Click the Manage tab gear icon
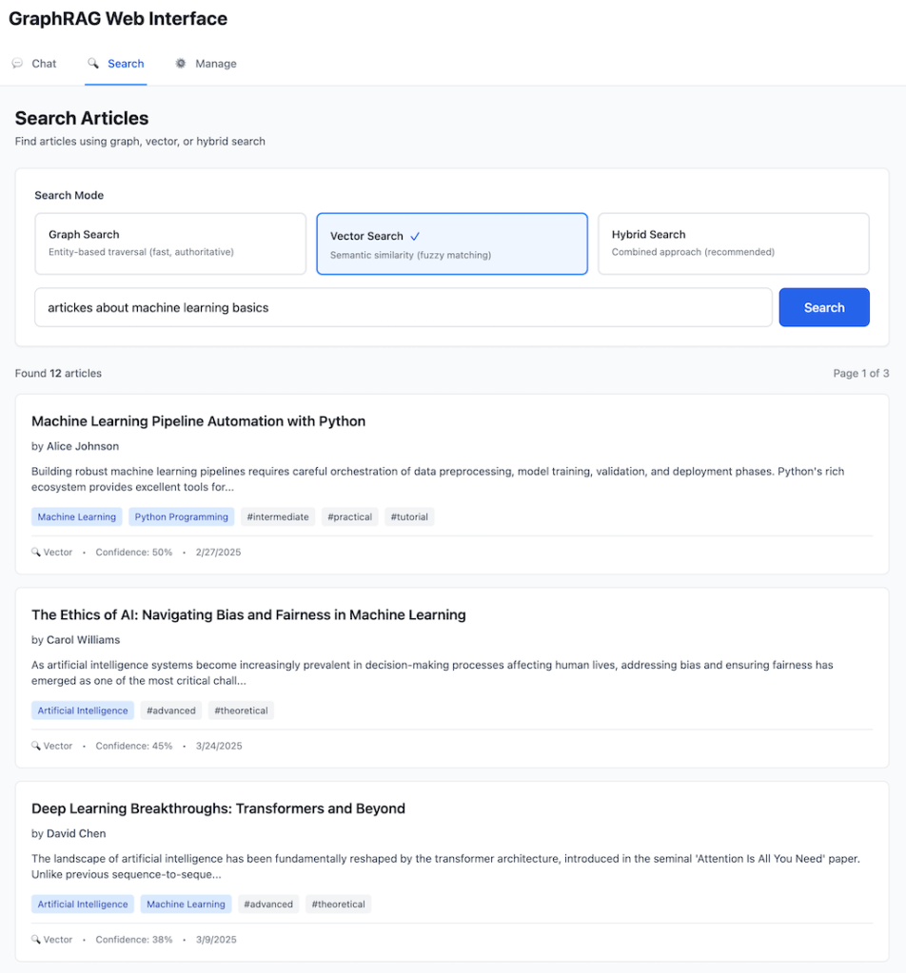 click(181, 64)
